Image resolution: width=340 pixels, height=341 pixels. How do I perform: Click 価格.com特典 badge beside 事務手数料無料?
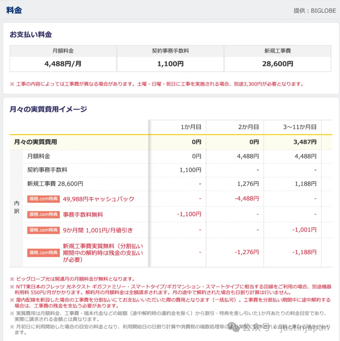pos(43,214)
